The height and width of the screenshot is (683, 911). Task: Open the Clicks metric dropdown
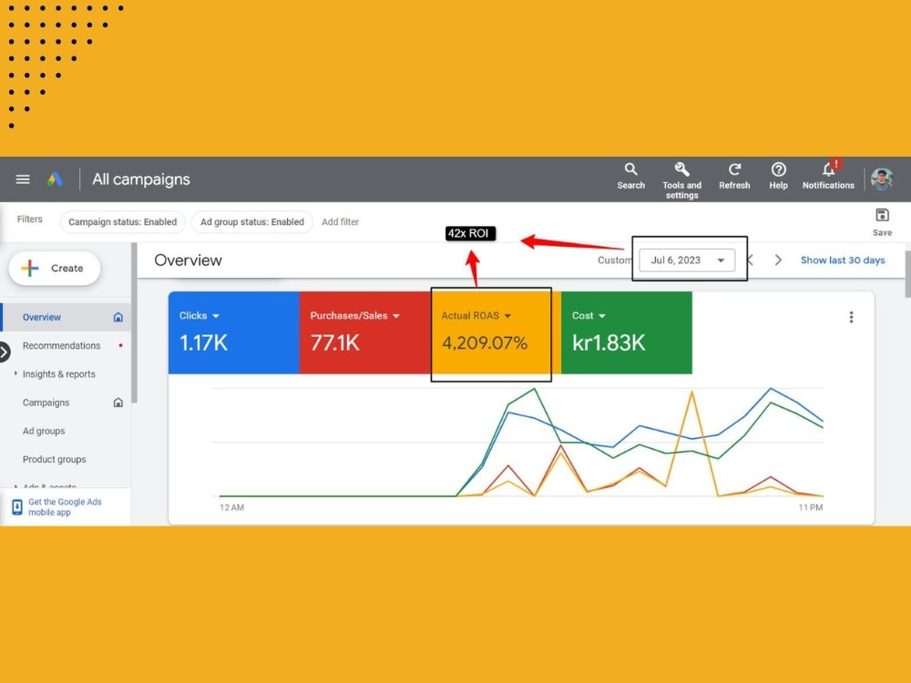[x=200, y=315]
